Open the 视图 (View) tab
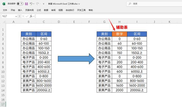 coord(61,10)
